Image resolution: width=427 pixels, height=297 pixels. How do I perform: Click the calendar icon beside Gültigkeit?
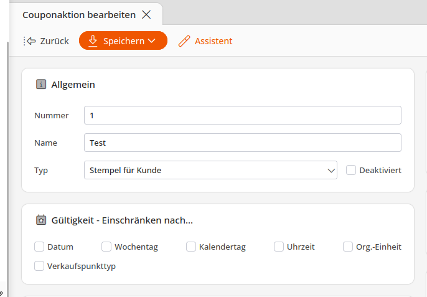(x=41, y=220)
